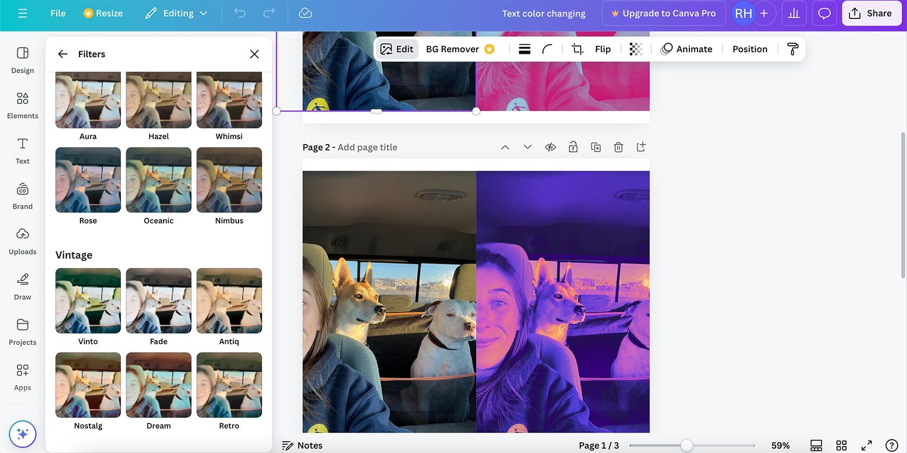
Task: Animate the selected image
Action: (687, 49)
